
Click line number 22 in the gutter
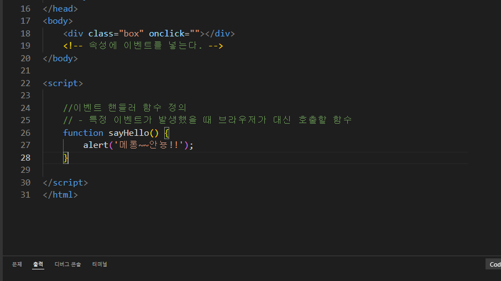tap(25, 83)
